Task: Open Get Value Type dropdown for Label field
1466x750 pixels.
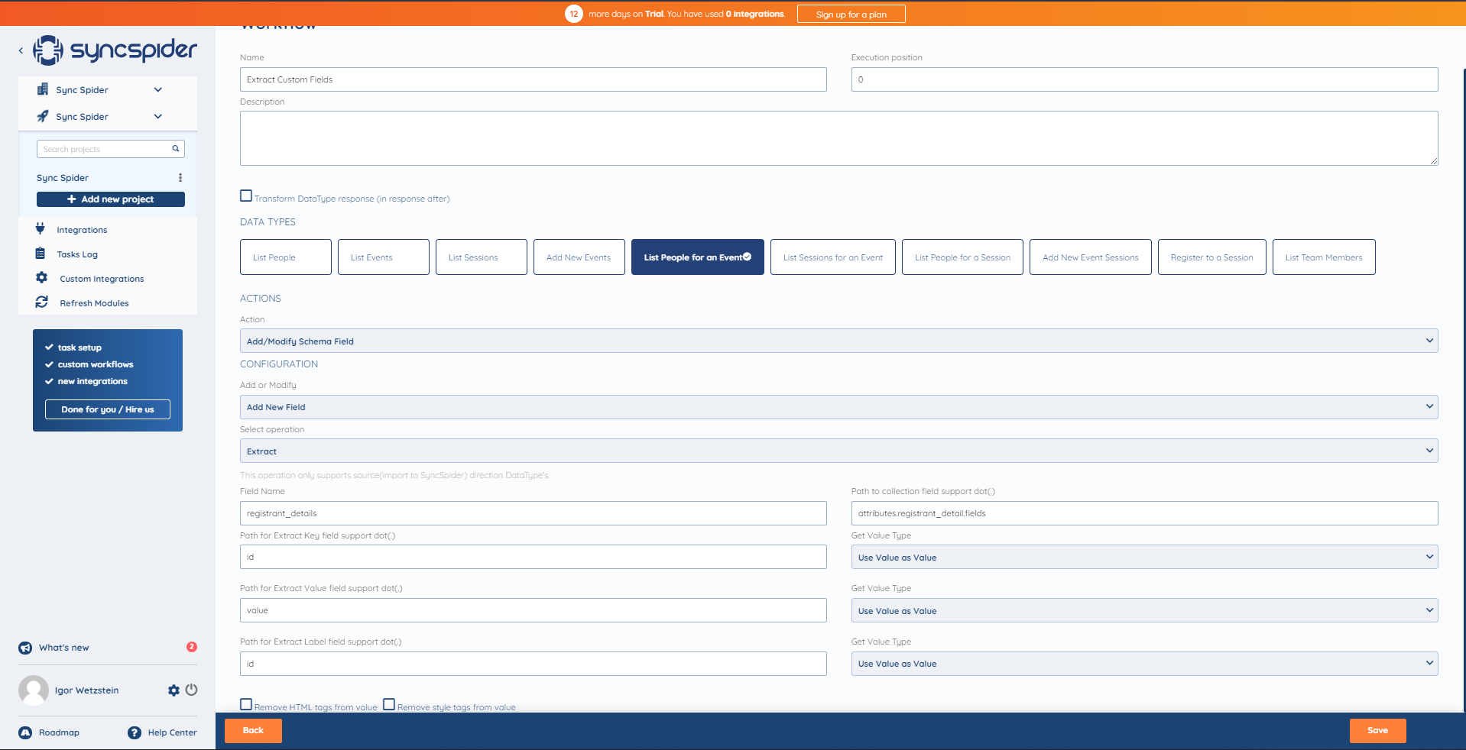Action: coord(1144,664)
